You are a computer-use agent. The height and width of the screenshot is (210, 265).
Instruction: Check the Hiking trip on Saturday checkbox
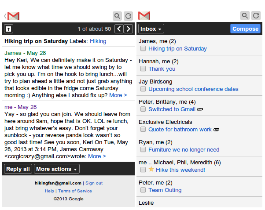point(143,49)
